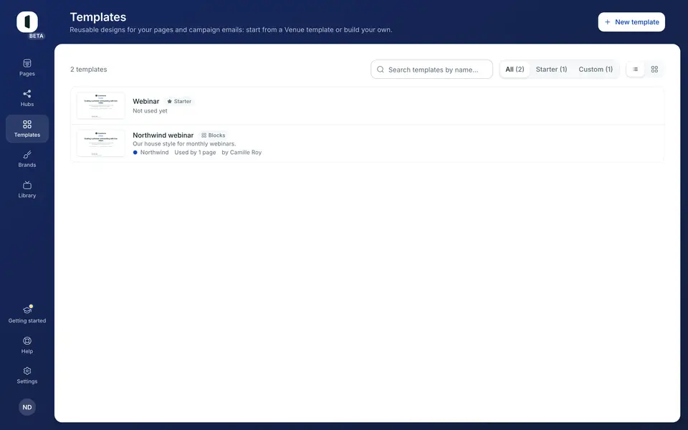Open Help in the sidebar
The height and width of the screenshot is (430, 688).
(x=27, y=345)
